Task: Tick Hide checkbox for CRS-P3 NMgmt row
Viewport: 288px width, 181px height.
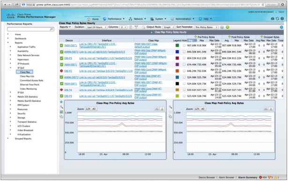Action: pyautogui.click(x=184, y=58)
